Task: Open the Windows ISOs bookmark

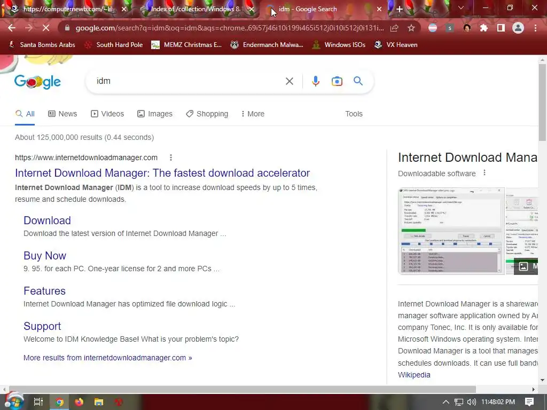Action: click(x=339, y=45)
